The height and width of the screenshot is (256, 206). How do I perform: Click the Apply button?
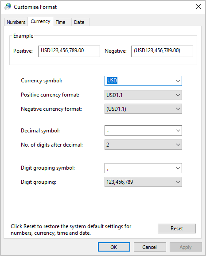click(x=186, y=247)
